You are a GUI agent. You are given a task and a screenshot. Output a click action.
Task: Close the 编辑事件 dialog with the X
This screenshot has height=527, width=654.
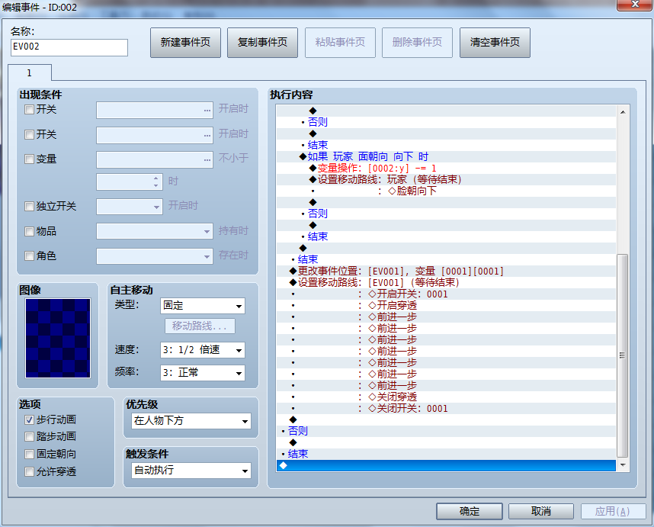[635, 5]
